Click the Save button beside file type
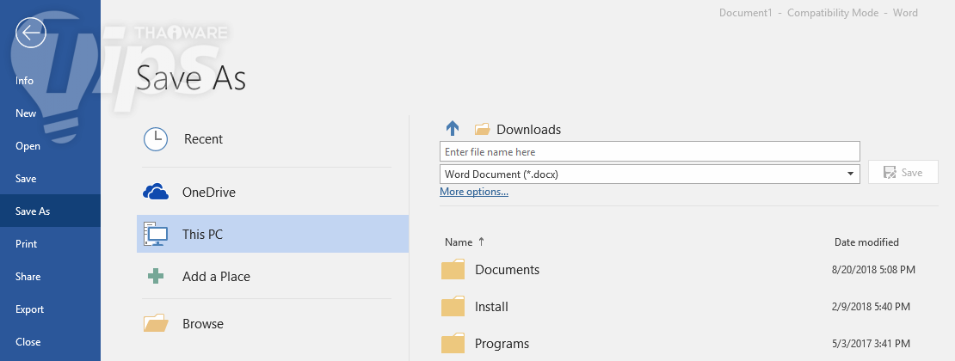This screenshot has width=955, height=361. tap(903, 173)
